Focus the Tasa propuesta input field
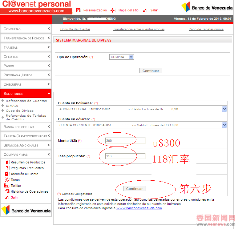238x229 pixels. click(x=125, y=156)
